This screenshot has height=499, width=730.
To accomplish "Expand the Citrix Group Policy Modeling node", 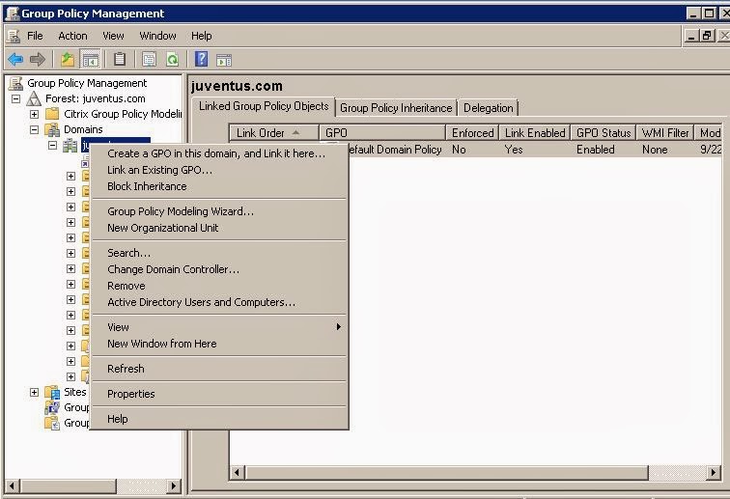I will click(x=34, y=114).
